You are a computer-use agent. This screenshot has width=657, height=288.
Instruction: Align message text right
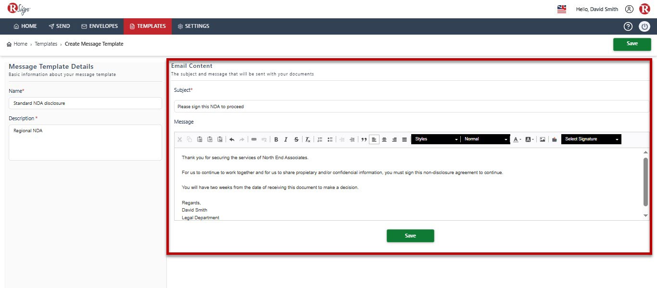point(394,139)
